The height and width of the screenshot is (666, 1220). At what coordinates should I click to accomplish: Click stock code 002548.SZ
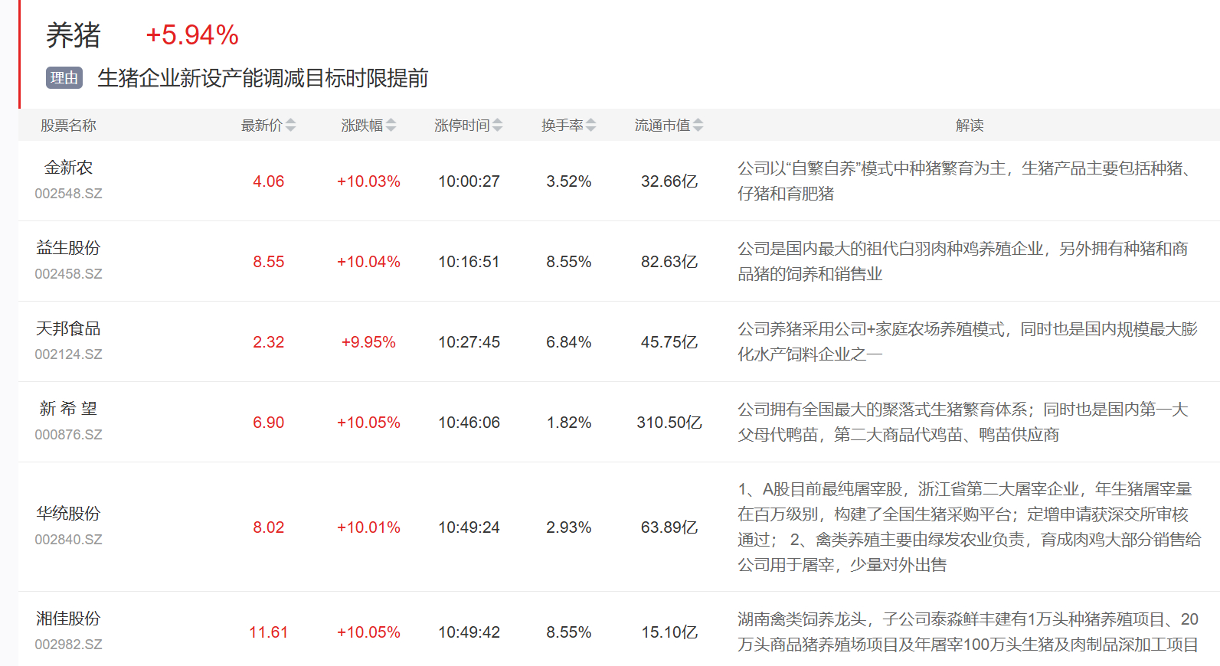point(68,194)
